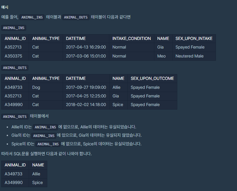Viewport: 237px width, 191px height.
Task: Click the SEX_UPON_OUTCOME column header
Action: (152, 79)
